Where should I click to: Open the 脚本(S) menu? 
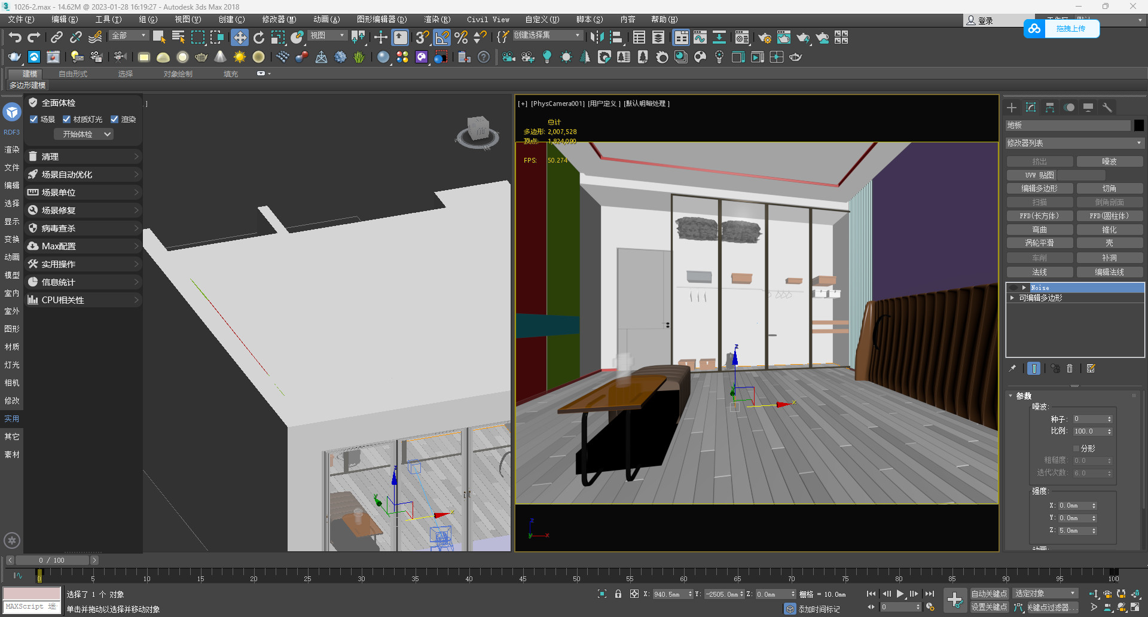[x=590, y=19]
